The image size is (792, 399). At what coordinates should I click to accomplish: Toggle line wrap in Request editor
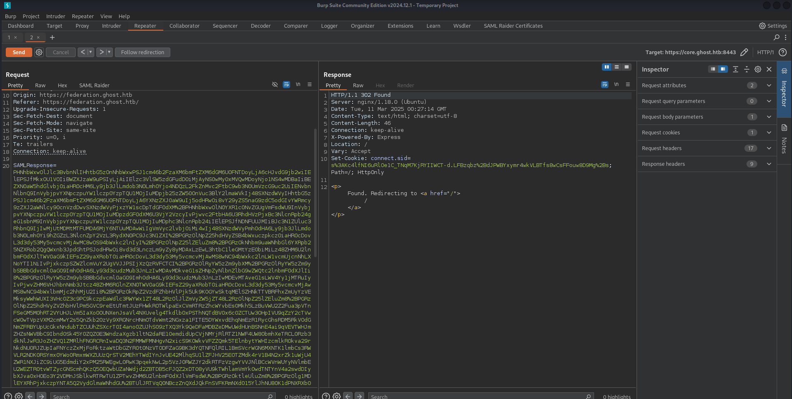[286, 84]
